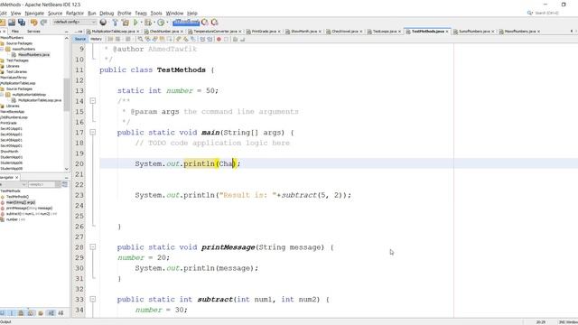Select the number field in Navigator
578x325 pixels.
[15, 219]
